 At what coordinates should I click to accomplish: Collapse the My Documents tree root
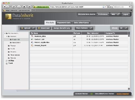(x=5, y=33)
